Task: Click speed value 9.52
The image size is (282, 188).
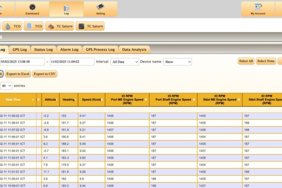Action: coord(83,151)
